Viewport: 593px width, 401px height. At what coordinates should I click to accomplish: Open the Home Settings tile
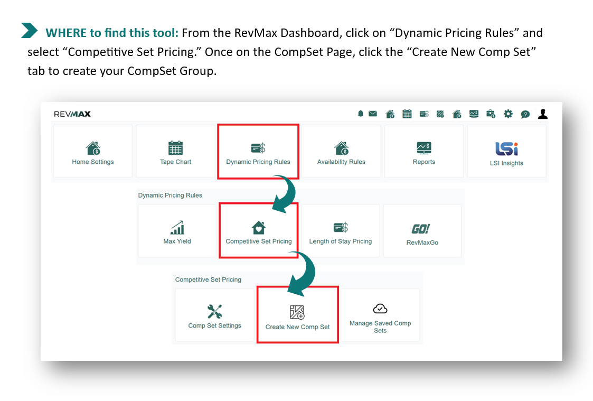[x=92, y=151]
